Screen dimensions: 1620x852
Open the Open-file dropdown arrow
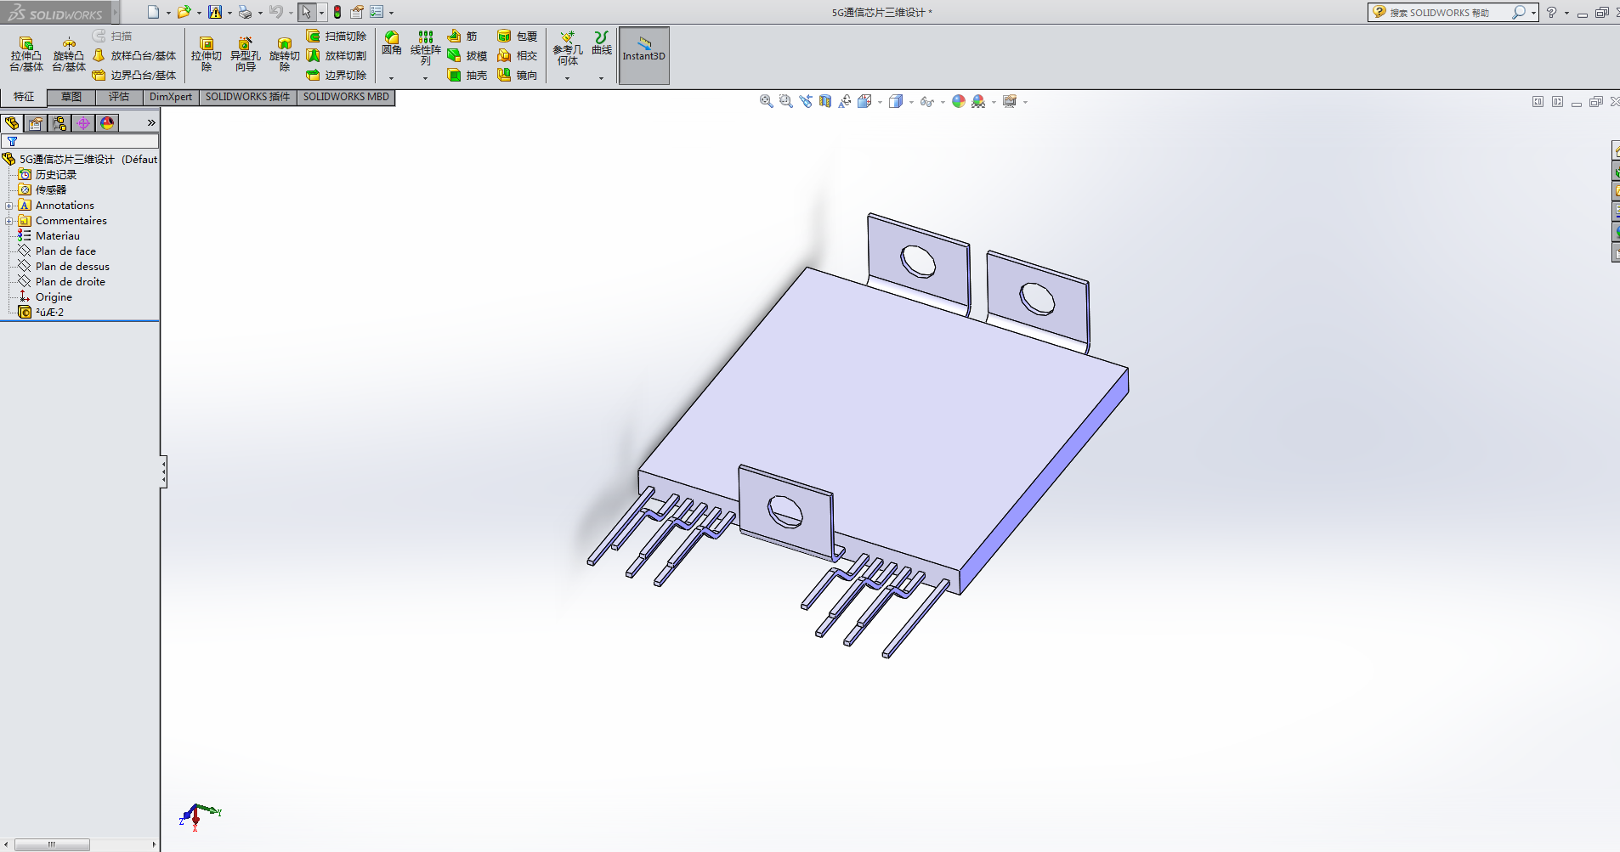click(199, 14)
